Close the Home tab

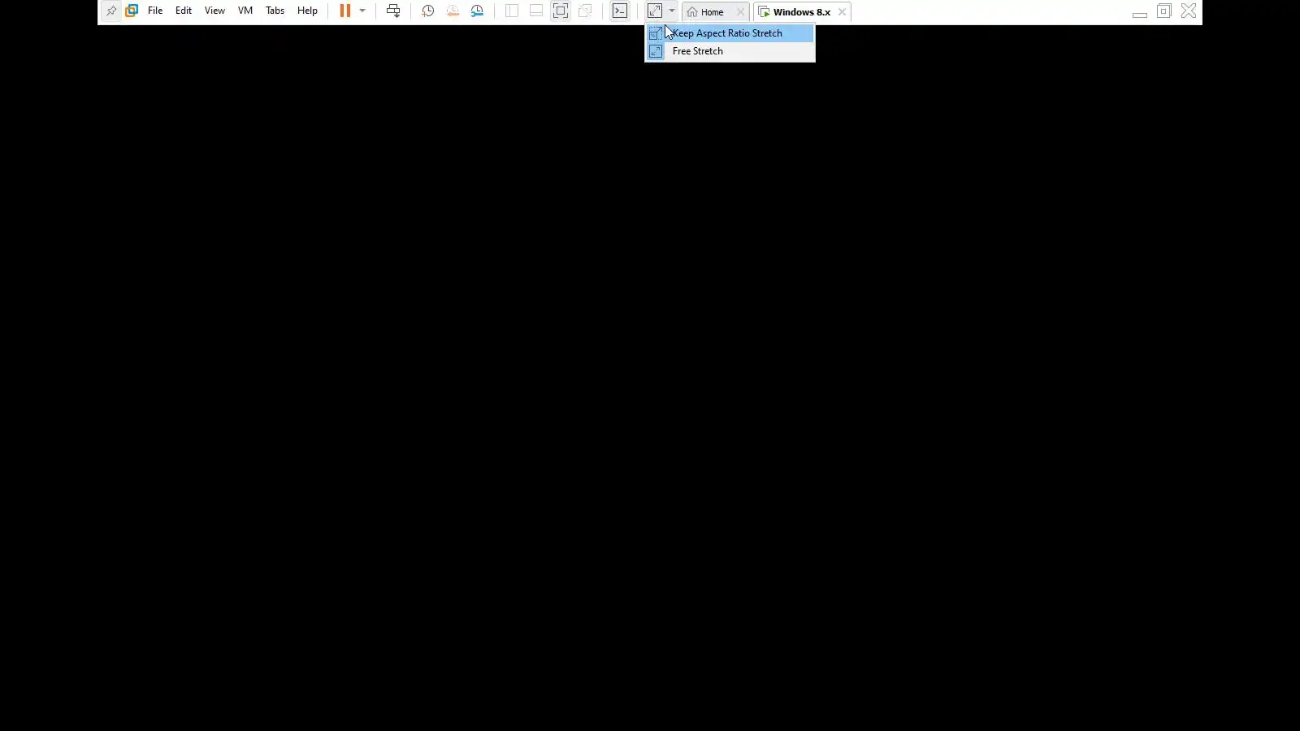tap(740, 12)
